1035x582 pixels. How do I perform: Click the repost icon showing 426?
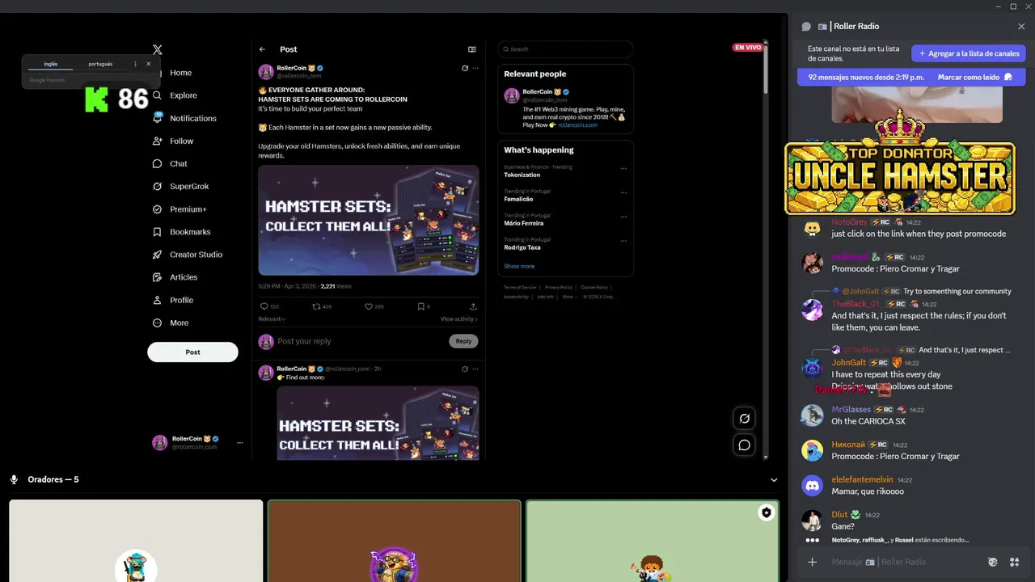click(316, 307)
